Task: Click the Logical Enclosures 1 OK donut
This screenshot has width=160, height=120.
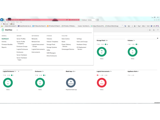Action: click(x=8, y=83)
